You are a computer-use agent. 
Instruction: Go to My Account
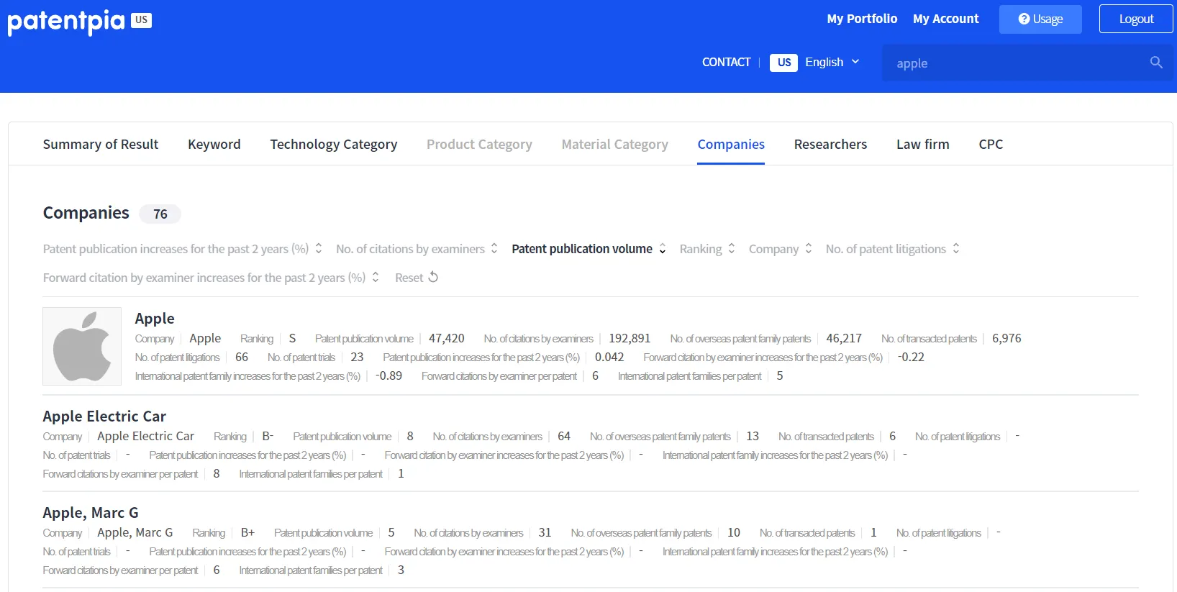[x=946, y=19]
